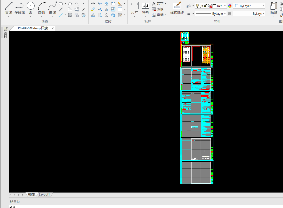Switch to the Layout1 tab
This screenshot has height=208, width=283.
point(44,194)
